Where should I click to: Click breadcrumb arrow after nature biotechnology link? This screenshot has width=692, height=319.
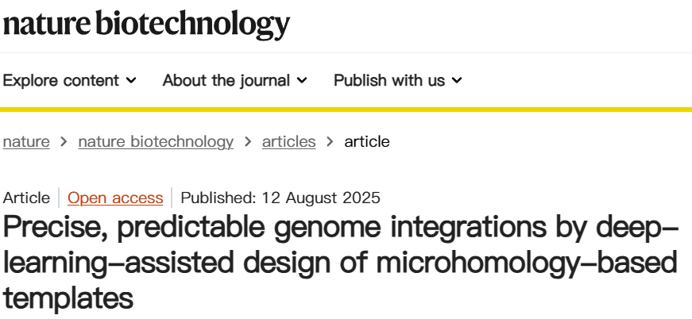pos(248,142)
